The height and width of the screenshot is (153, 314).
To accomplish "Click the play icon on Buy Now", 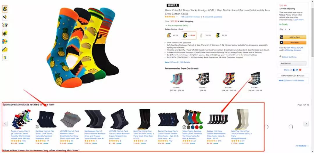I will [x=281, y=42].
